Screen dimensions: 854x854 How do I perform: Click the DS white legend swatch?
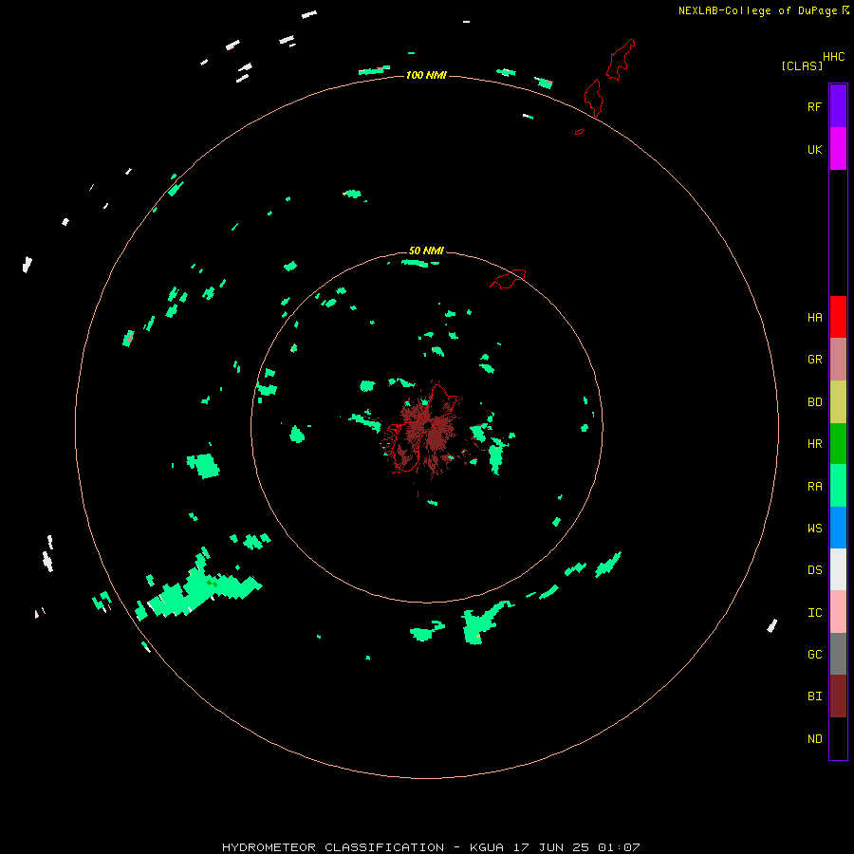[838, 569]
